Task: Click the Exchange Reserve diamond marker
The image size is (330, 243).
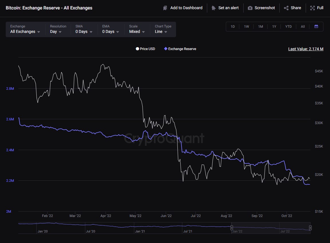Action: (165, 49)
